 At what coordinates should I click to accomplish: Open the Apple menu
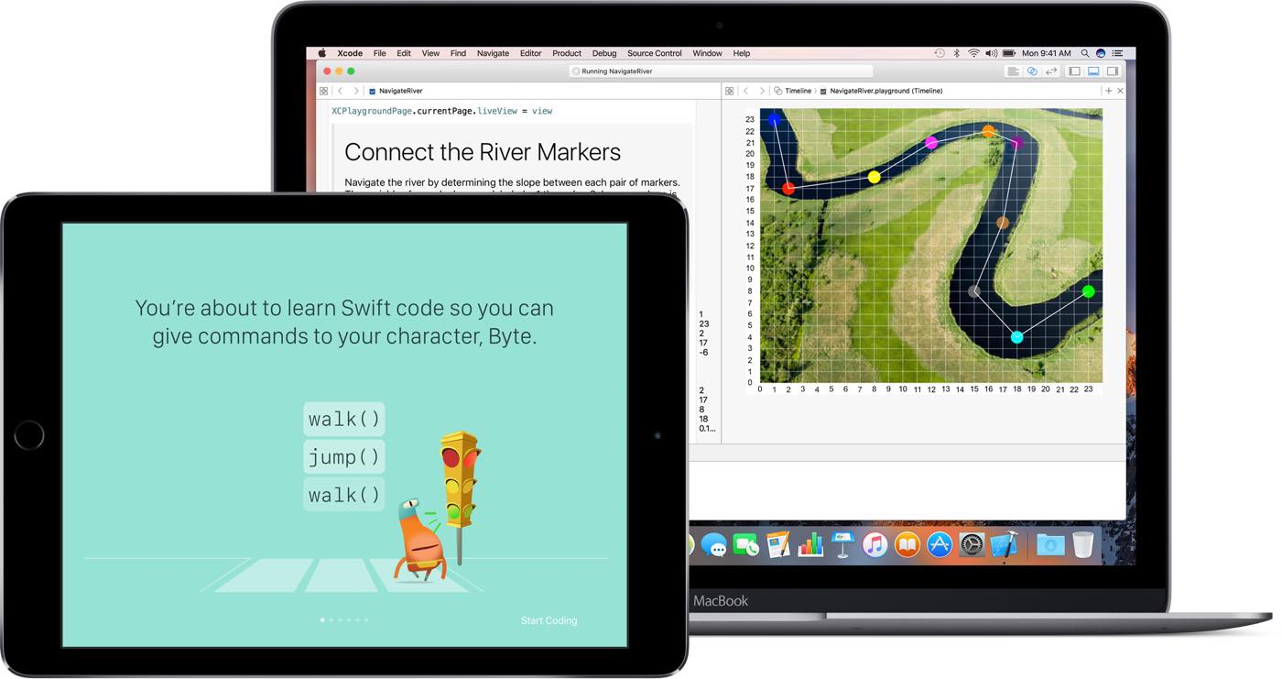click(x=321, y=53)
